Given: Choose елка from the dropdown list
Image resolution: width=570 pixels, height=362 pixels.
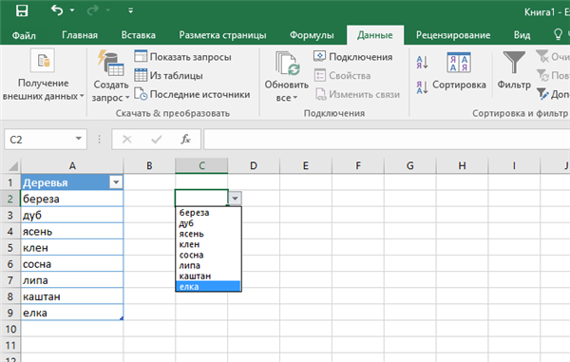Looking at the screenshot, I should click(x=208, y=286).
